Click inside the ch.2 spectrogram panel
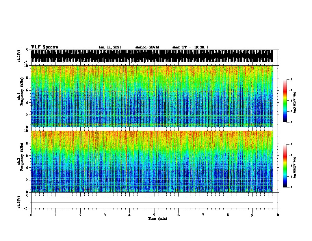312x241 pixels. tap(152, 161)
